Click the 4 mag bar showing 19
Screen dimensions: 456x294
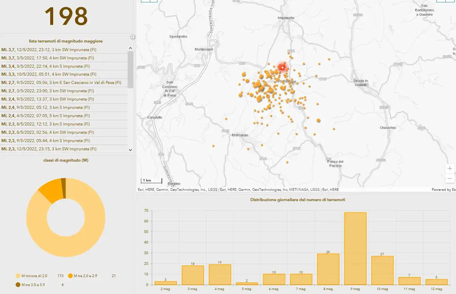tap(220, 274)
